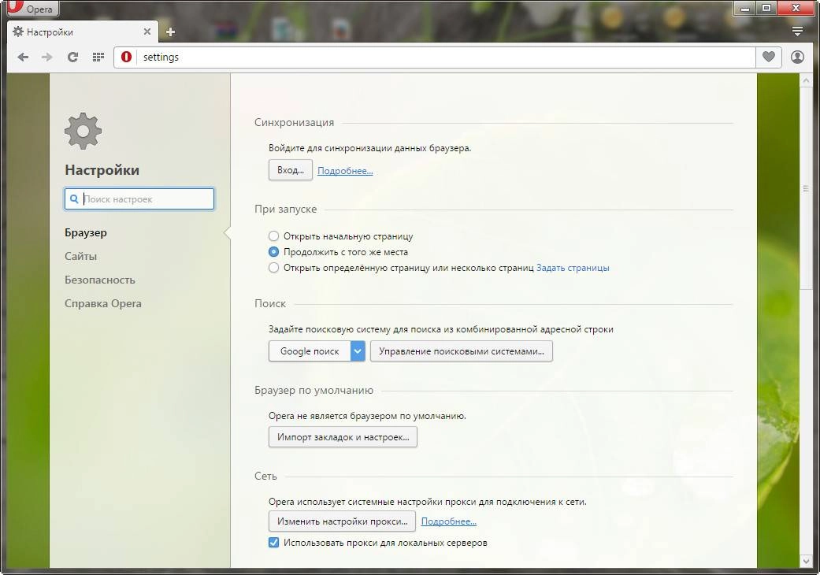
Task: Switch to the Настройки tab
Action: tap(83, 32)
